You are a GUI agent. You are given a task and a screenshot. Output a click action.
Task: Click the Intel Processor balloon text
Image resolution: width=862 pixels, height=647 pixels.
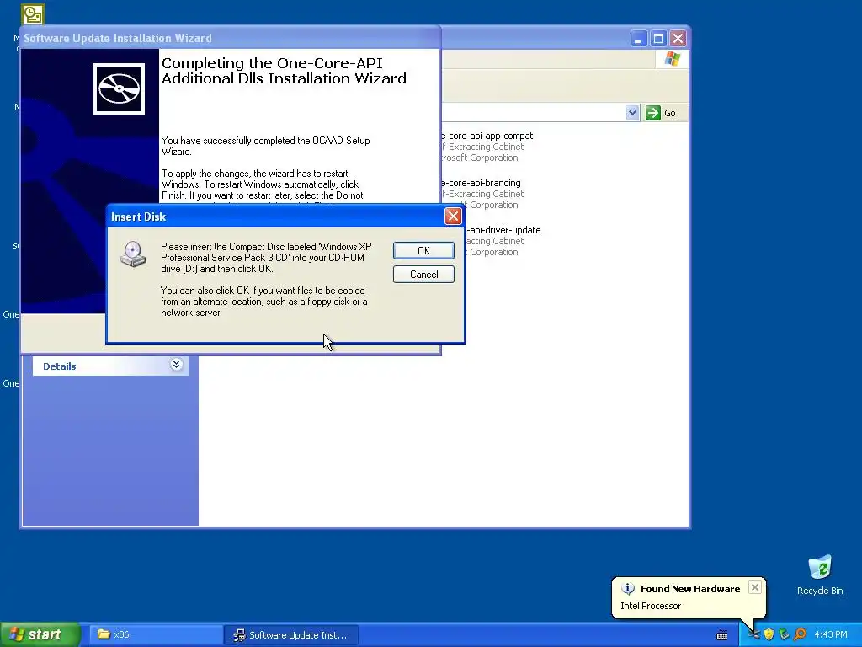(x=651, y=606)
